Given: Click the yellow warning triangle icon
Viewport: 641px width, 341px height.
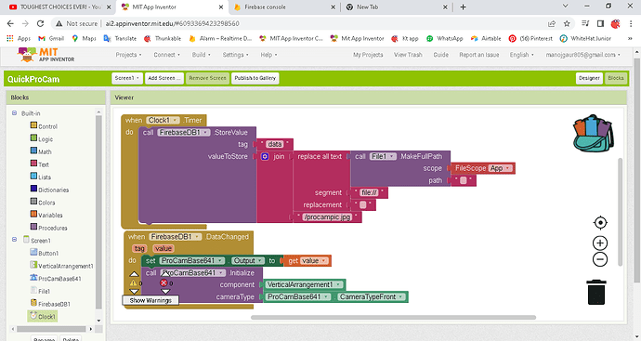Looking at the screenshot, I should click(133, 282).
